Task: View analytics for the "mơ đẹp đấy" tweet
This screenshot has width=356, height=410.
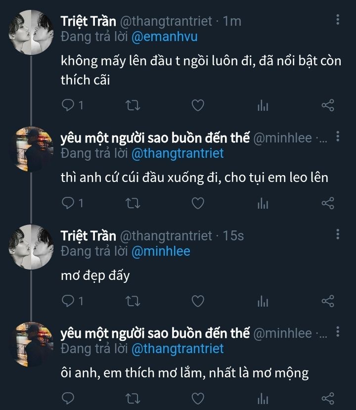Action: (x=263, y=301)
